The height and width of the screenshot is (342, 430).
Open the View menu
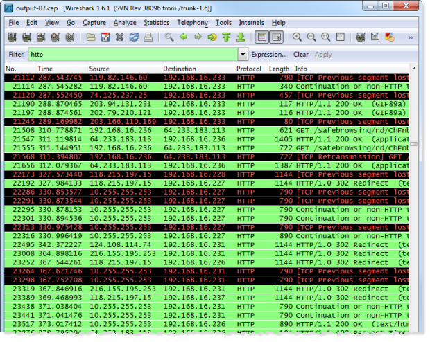(52, 23)
